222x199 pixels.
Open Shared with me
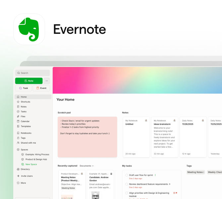33,143
